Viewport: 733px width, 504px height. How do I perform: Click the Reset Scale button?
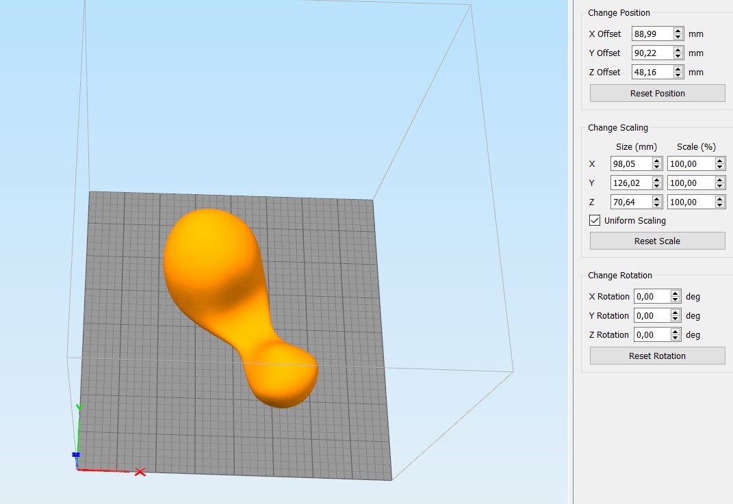click(657, 241)
